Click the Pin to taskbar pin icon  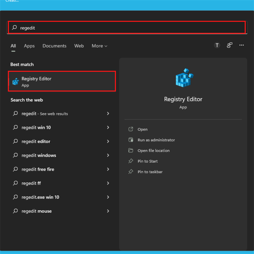(131, 171)
